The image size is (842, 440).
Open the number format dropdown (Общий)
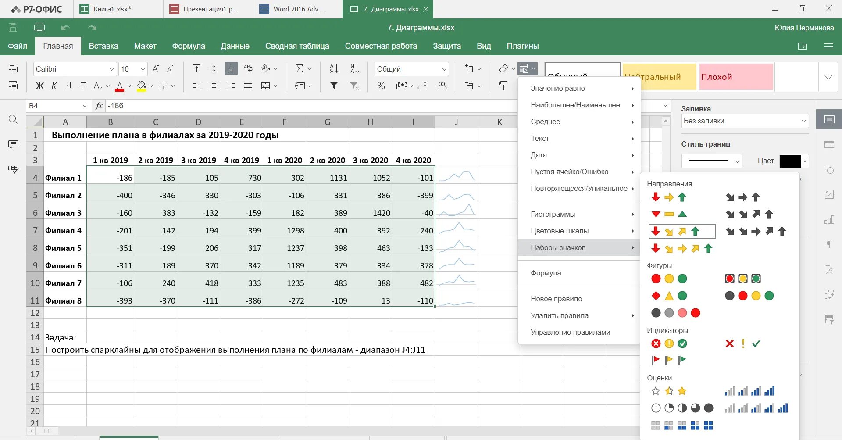pyautogui.click(x=444, y=69)
